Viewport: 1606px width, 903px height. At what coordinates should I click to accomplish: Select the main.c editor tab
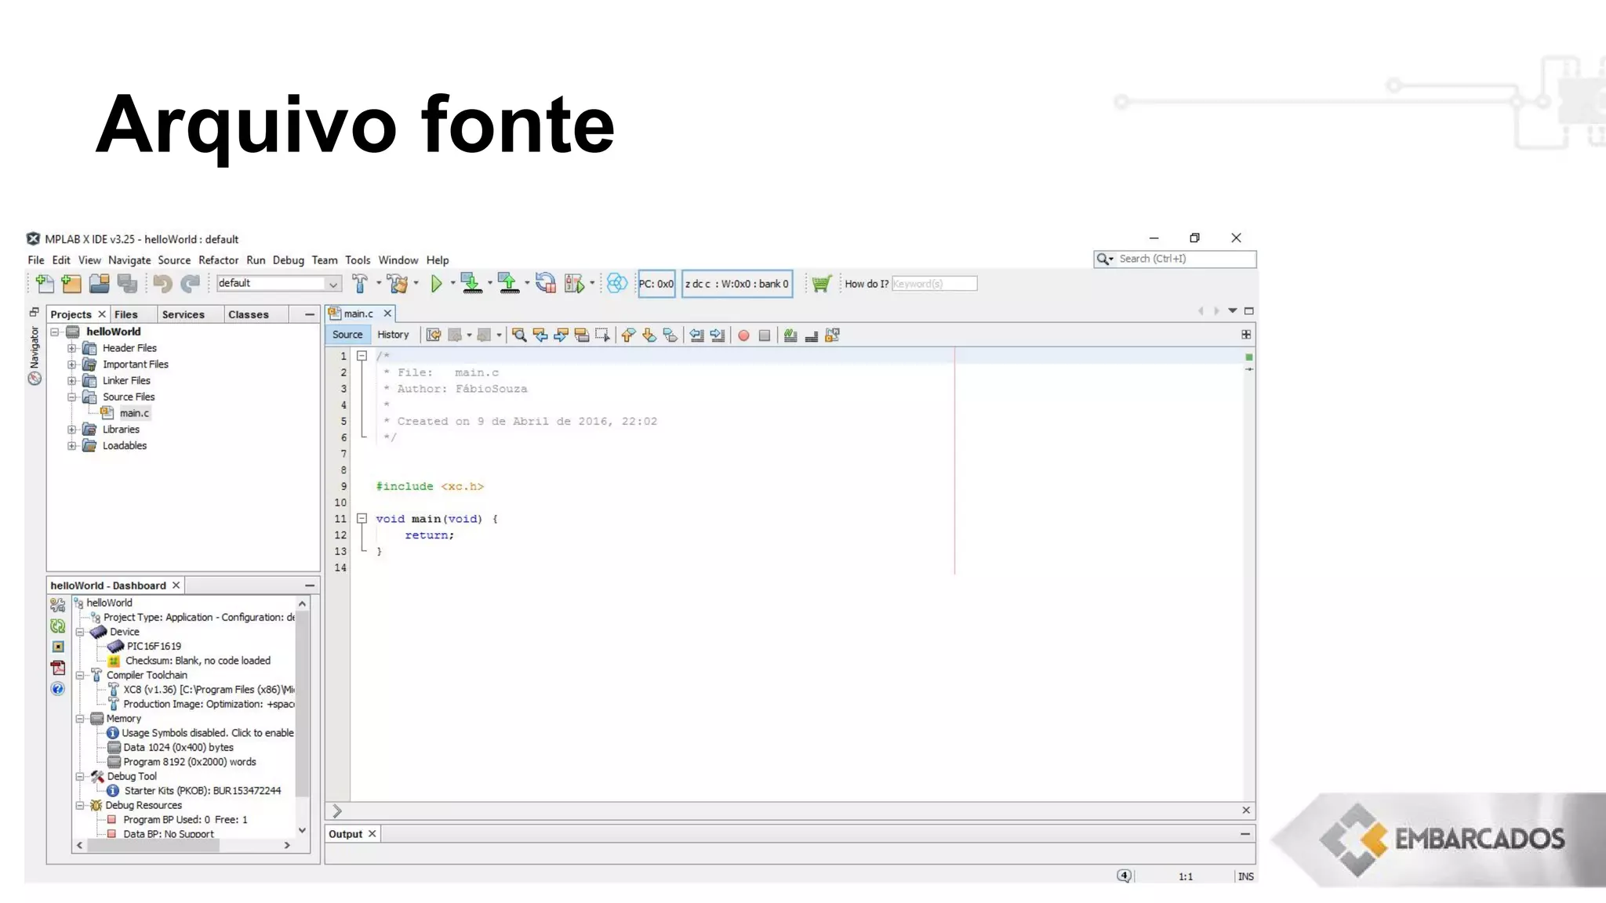[x=358, y=314]
